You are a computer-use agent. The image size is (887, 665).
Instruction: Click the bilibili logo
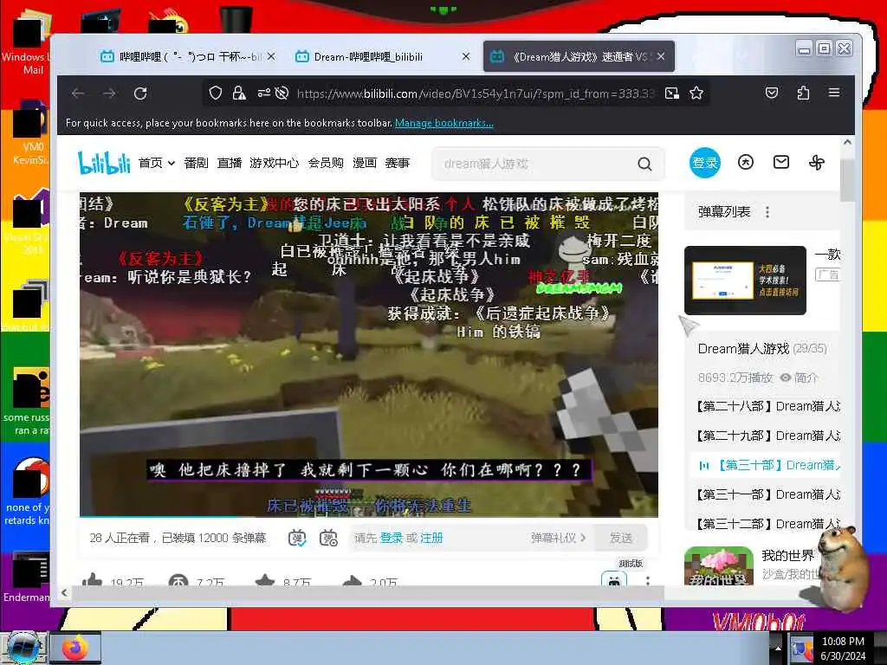[104, 163]
